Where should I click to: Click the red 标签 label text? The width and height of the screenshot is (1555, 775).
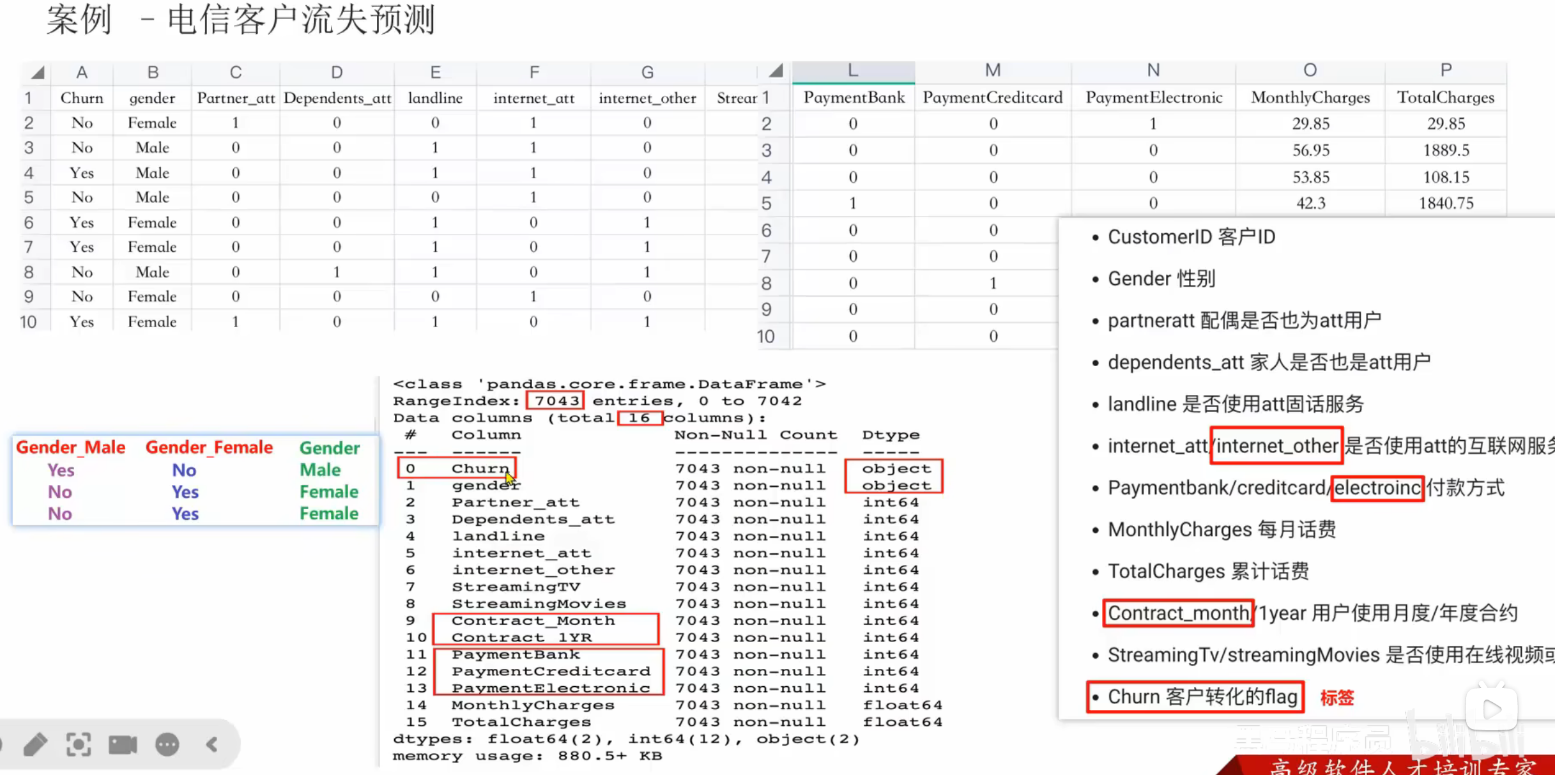pos(1337,698)
